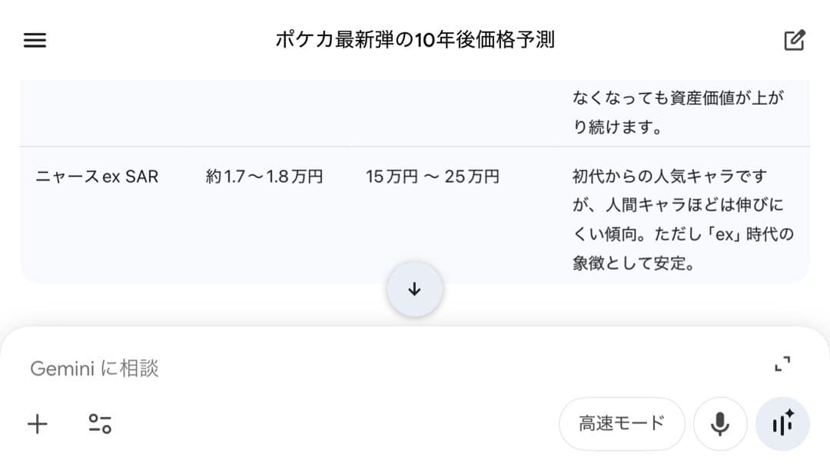The width and height of the screenshot is (830, 467).
Task: Tap the circular down-arrow jump control
Action: coord(415,290)
